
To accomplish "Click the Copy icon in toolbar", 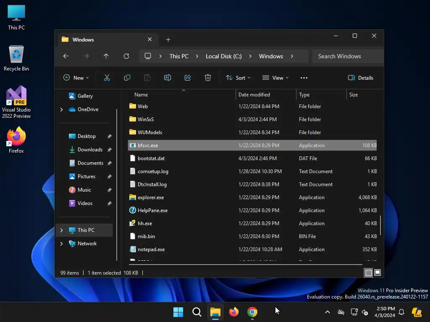I will pyautogui.click(x=127, y=78).
